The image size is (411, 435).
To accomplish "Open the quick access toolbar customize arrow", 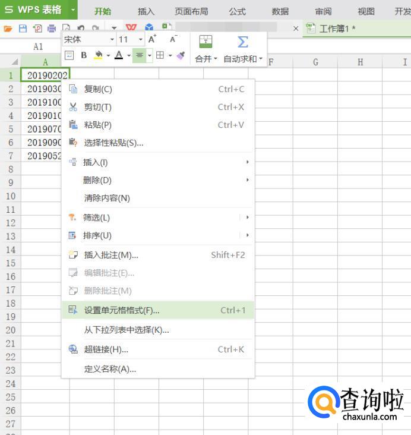I will point(114,28).
